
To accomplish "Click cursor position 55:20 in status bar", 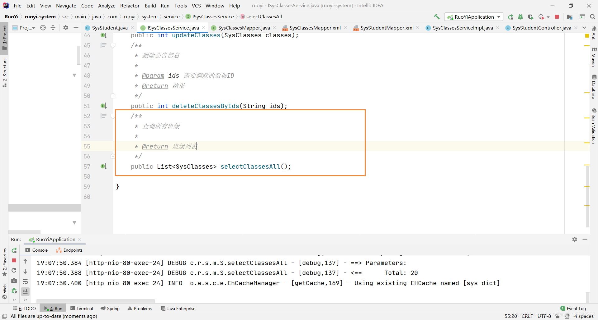I will (510, 316).
